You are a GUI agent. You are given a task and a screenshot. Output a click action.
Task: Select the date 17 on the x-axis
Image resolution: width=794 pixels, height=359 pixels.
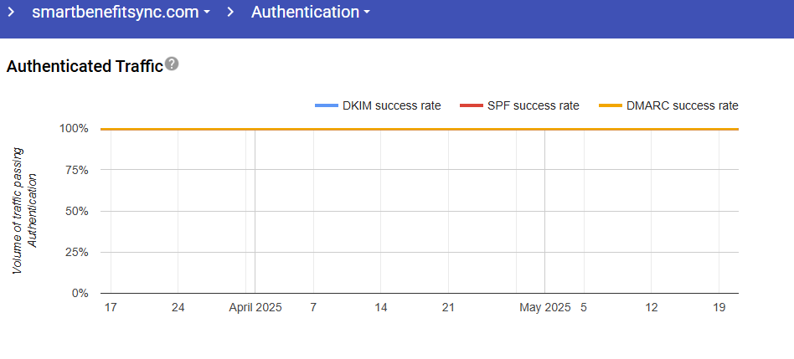(110, 308)
